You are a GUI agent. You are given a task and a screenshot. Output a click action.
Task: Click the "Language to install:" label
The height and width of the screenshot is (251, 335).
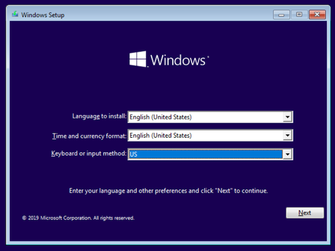coord(99,116)
